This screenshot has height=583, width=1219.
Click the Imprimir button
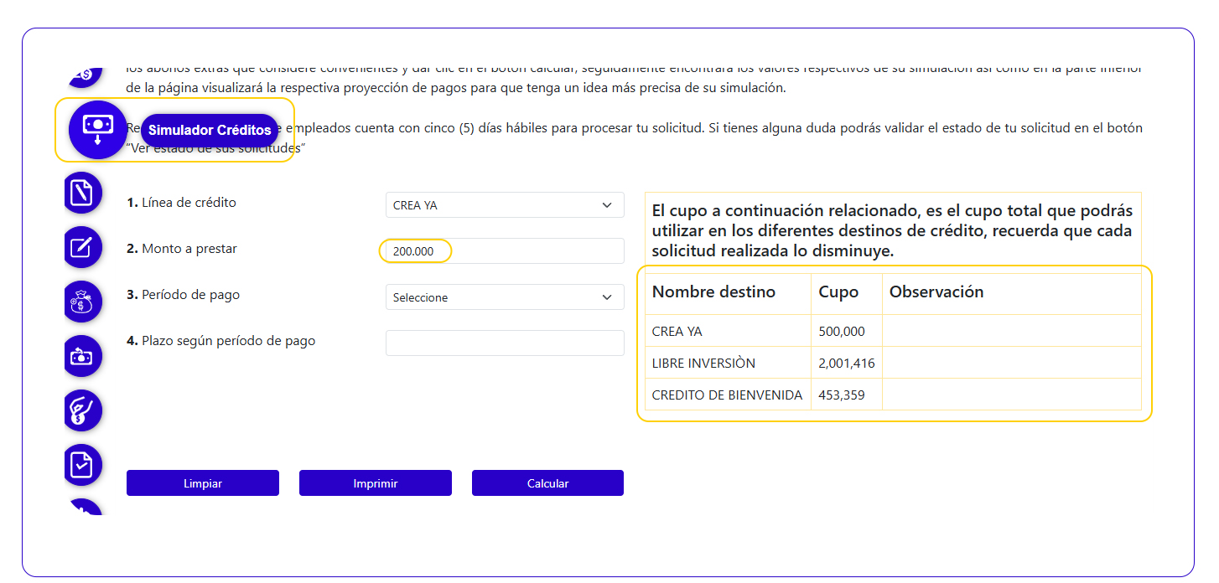point(375,483)
